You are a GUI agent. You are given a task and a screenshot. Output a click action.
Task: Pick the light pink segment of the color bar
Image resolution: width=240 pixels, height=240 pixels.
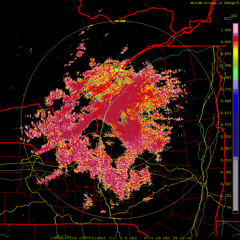(235, 28)
